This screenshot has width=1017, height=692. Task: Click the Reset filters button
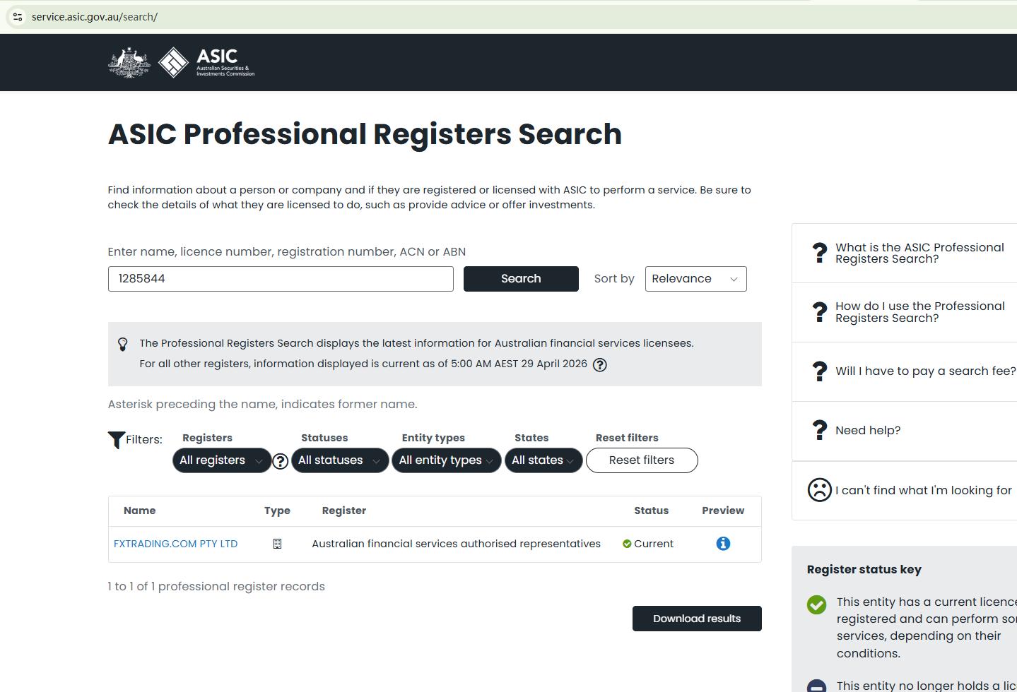click(642, 460)
